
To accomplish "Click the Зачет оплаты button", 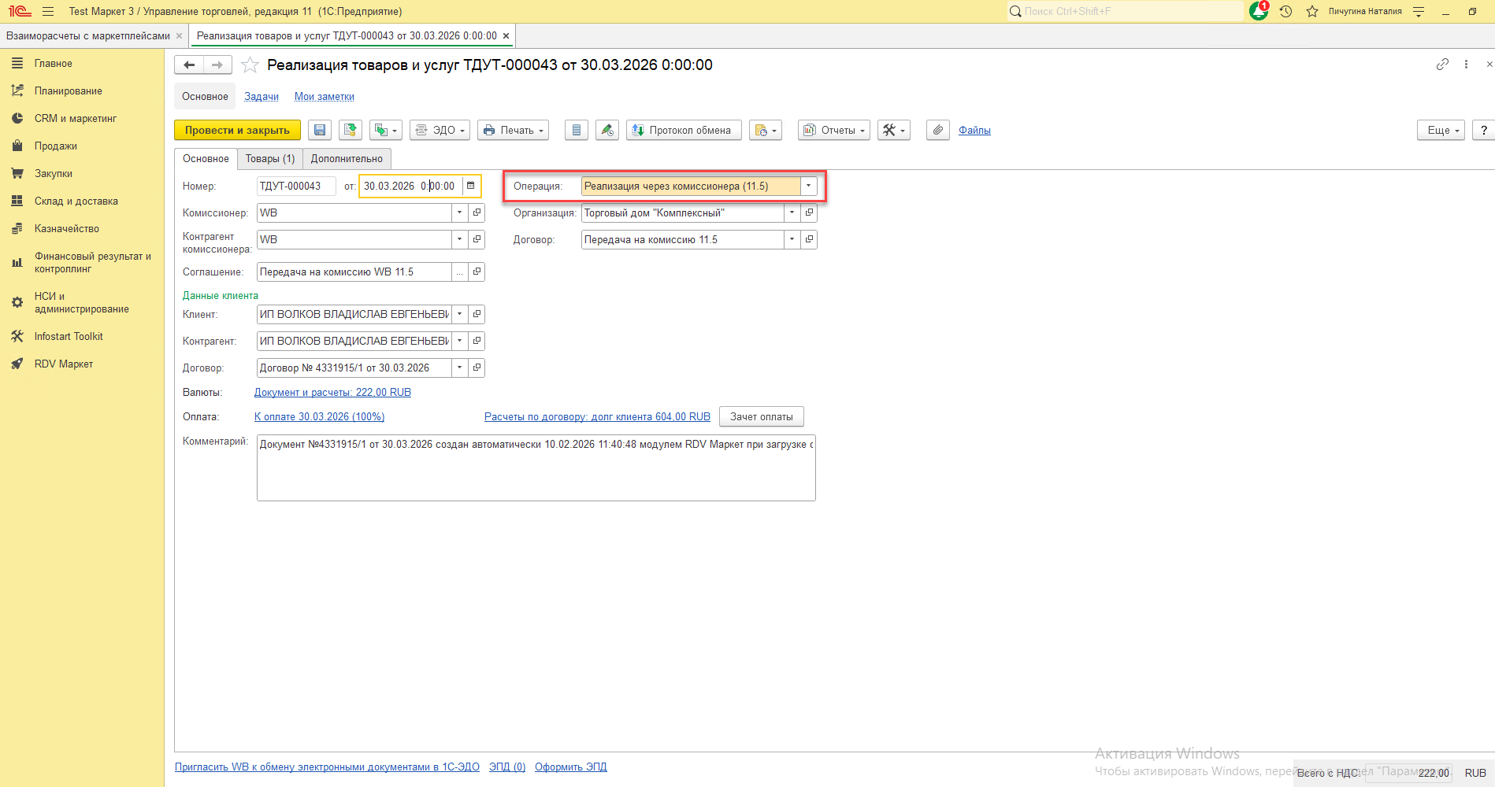I will coord(762,417).
